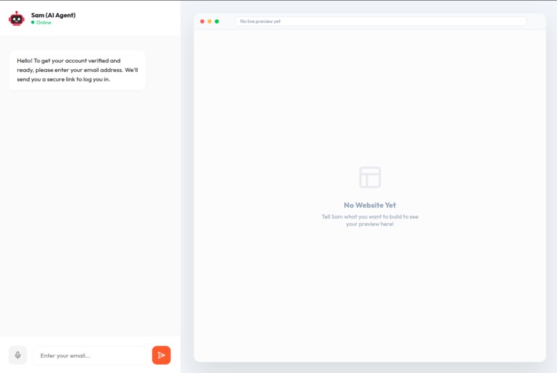Click the 'No Website Yet' heading
Image resolution: width=557 pixels, height=373 pixels.
(370, 205)
